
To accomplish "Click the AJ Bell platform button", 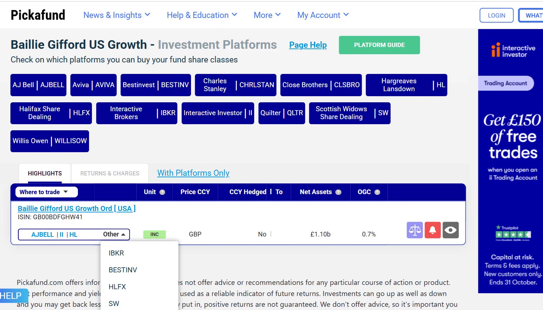I will (x=38, y=85).
